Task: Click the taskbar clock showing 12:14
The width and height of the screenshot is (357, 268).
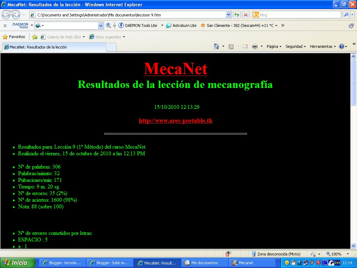Action: [x=348, y=263]
